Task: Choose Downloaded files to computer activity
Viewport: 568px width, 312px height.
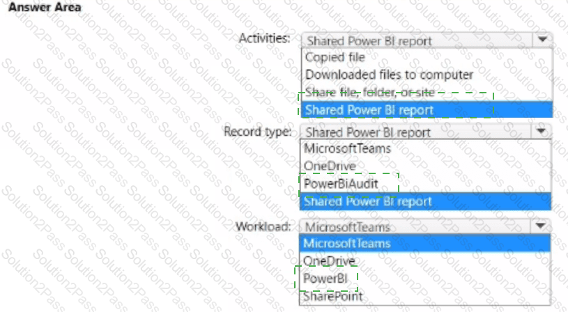Action: pyautogui.click(x=427, y=75)
